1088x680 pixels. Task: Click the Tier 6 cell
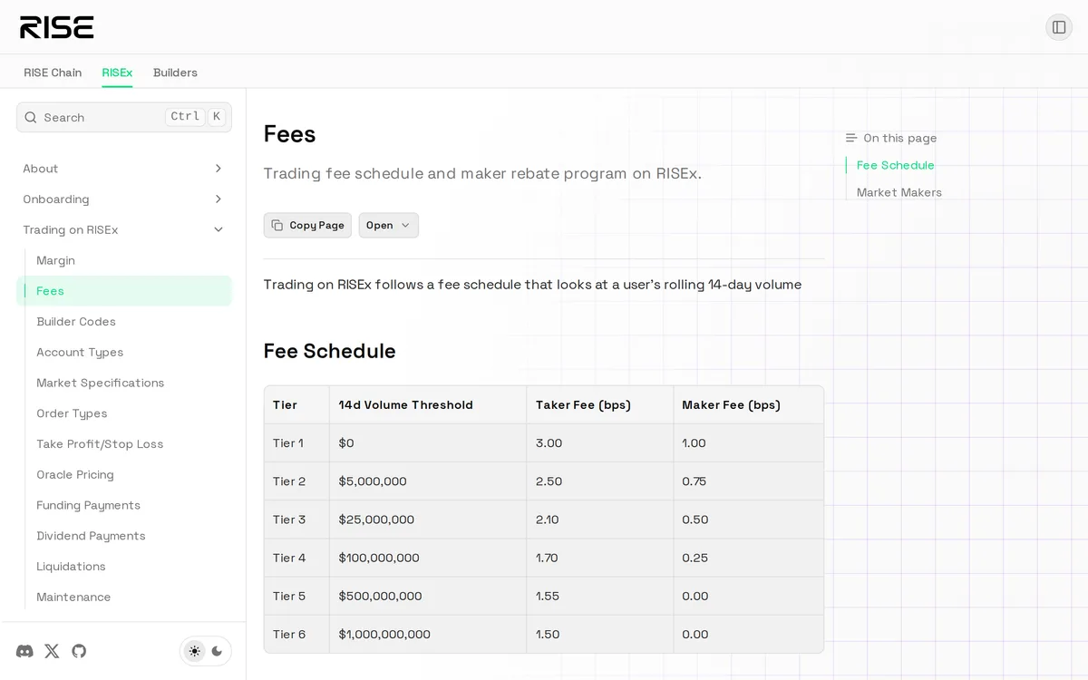coord(297,634)
